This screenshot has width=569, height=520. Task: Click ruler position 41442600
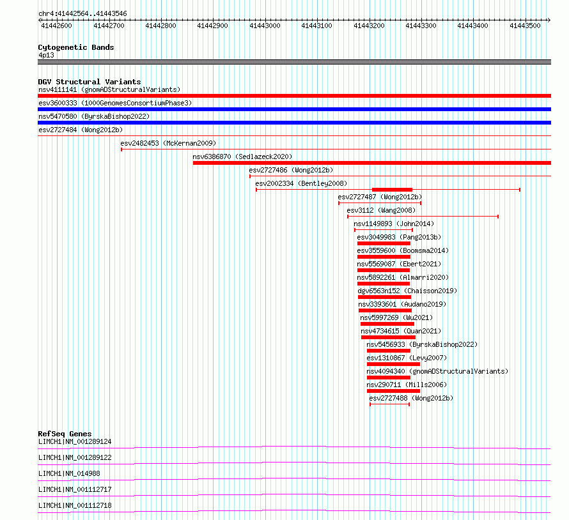point(57,26)
